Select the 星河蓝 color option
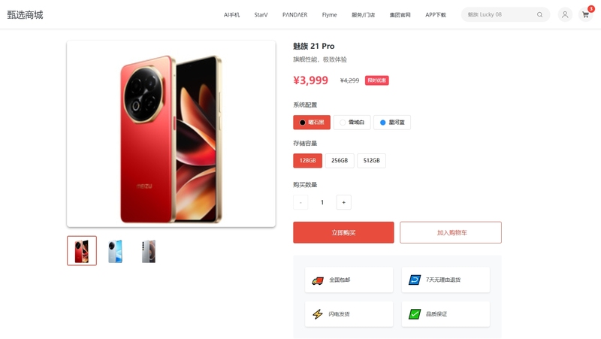The width and height of the screenshot is (601, 339). point(392,123)
